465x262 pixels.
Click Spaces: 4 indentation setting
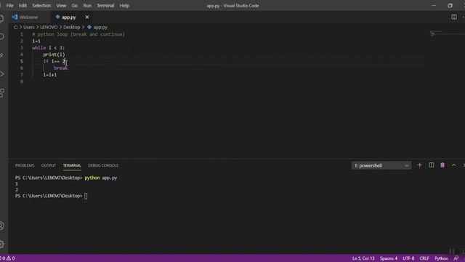click(389, 258)
